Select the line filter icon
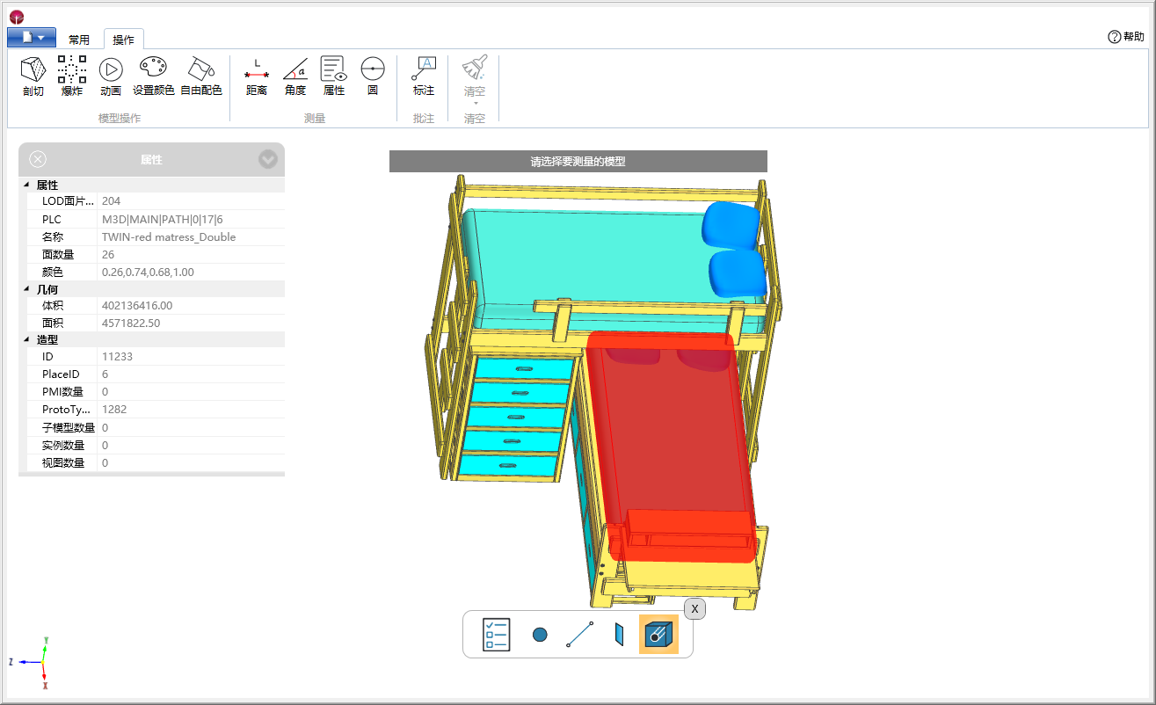Viewport: 1156px width, 705px height. [579, 635]
